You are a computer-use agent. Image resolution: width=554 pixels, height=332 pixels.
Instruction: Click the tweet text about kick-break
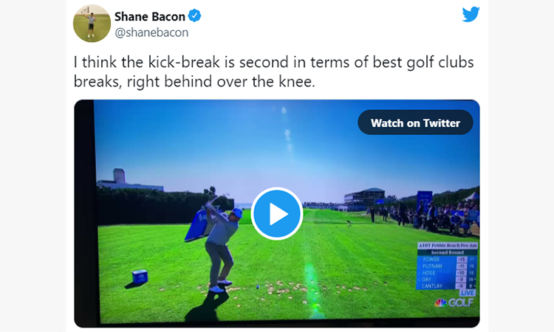pyautogui.click(x=273, y=72)
